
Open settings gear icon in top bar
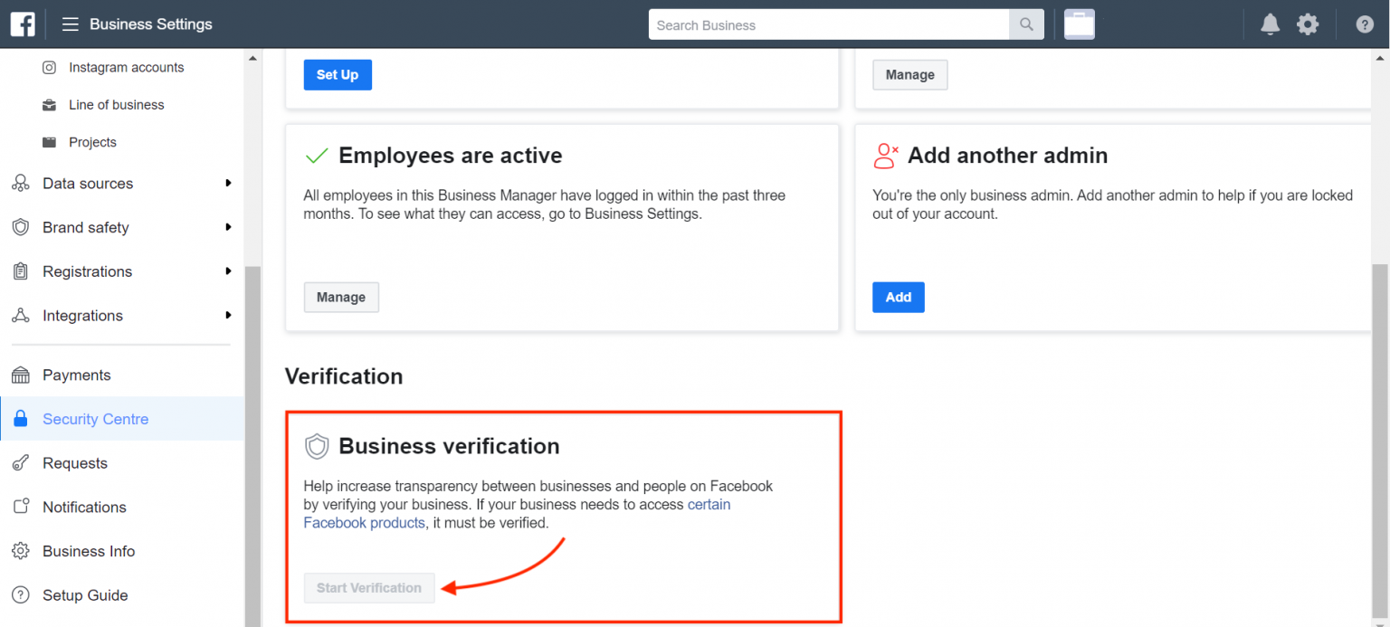tap(1308, 24)
